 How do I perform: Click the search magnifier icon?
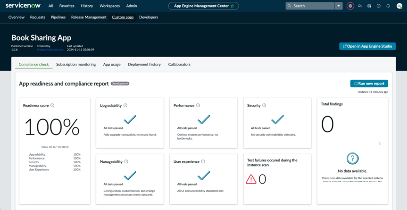(290, 6)
